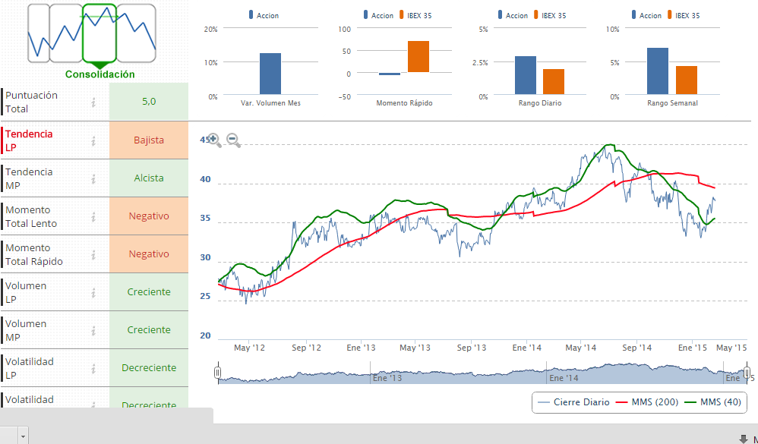Show info for Momento Total Rápido
The image size is (758, 444).
pos(93,254)
